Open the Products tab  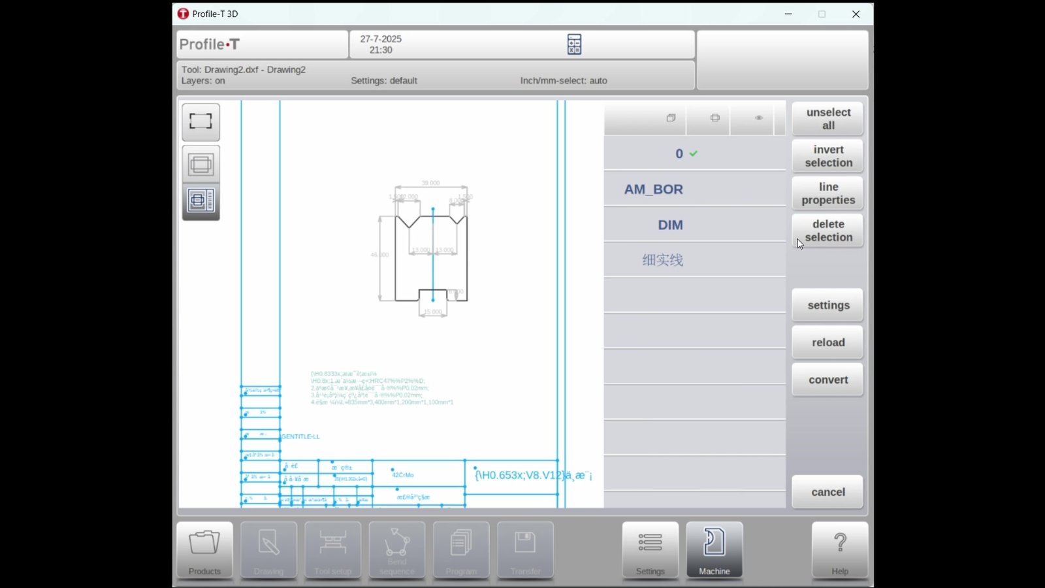pos(204,550)
